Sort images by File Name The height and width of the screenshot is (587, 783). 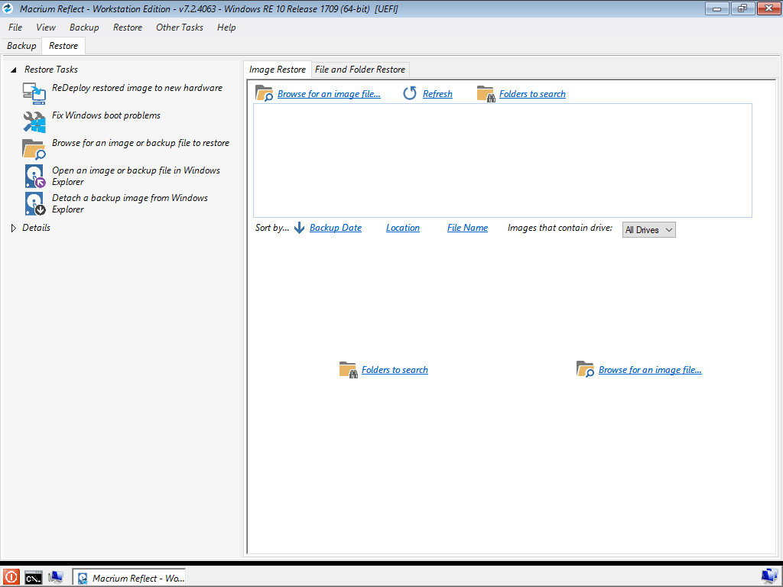[467, 228]
